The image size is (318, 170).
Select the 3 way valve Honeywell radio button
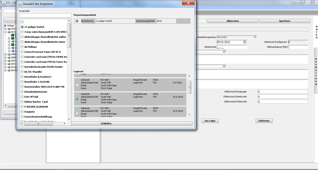click(x=22, y=32)
